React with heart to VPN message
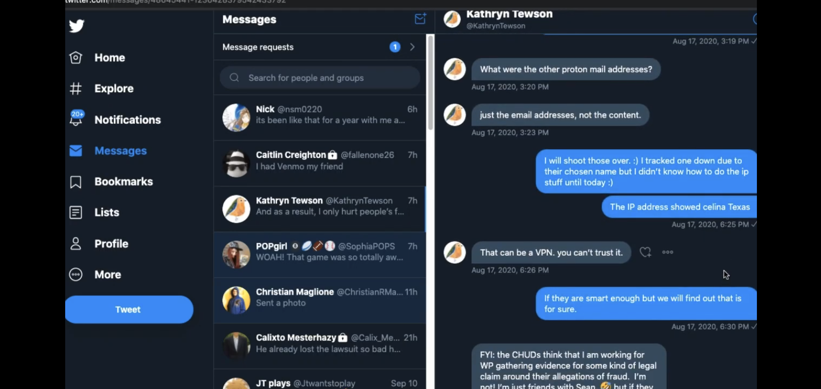 coord(645,252)
